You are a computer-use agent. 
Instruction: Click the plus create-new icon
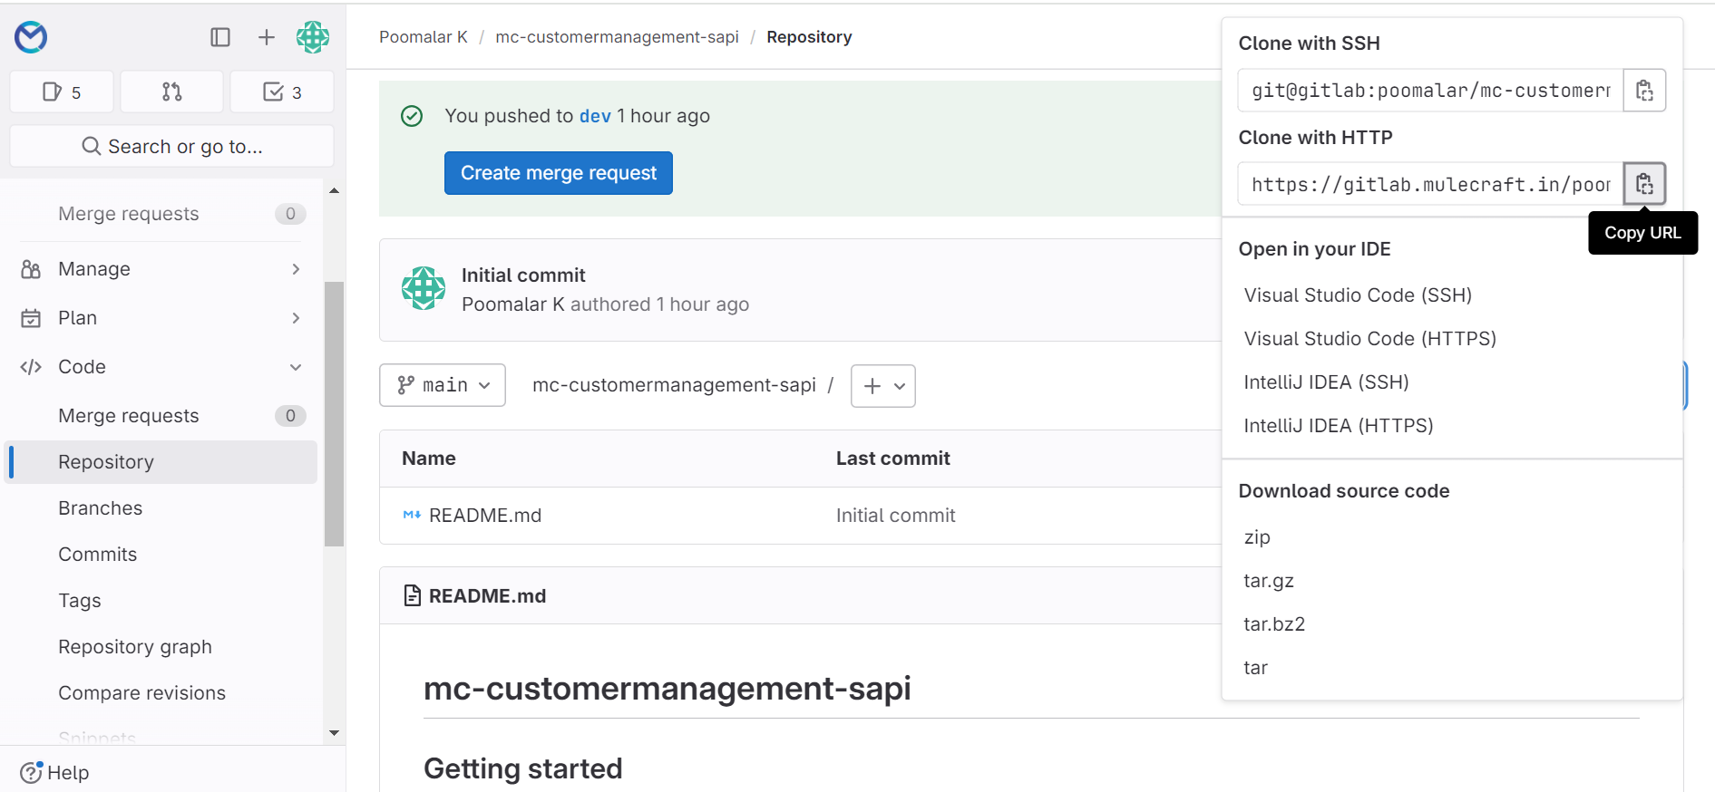pyautogui.click(x=266, y=37)
